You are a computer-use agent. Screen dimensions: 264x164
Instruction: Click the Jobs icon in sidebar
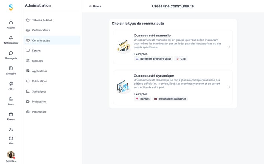tap(11, 84)
